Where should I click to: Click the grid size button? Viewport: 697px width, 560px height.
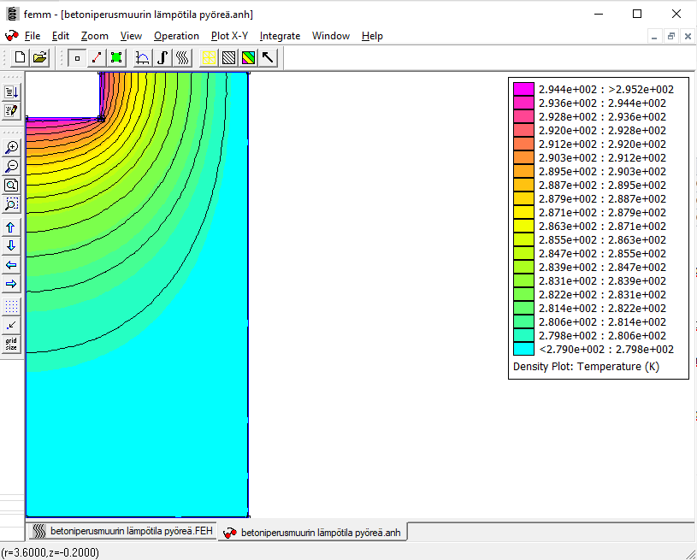tap(11, 345)
